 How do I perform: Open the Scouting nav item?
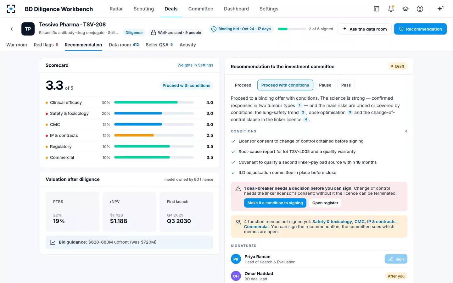(x=144, y=9)
